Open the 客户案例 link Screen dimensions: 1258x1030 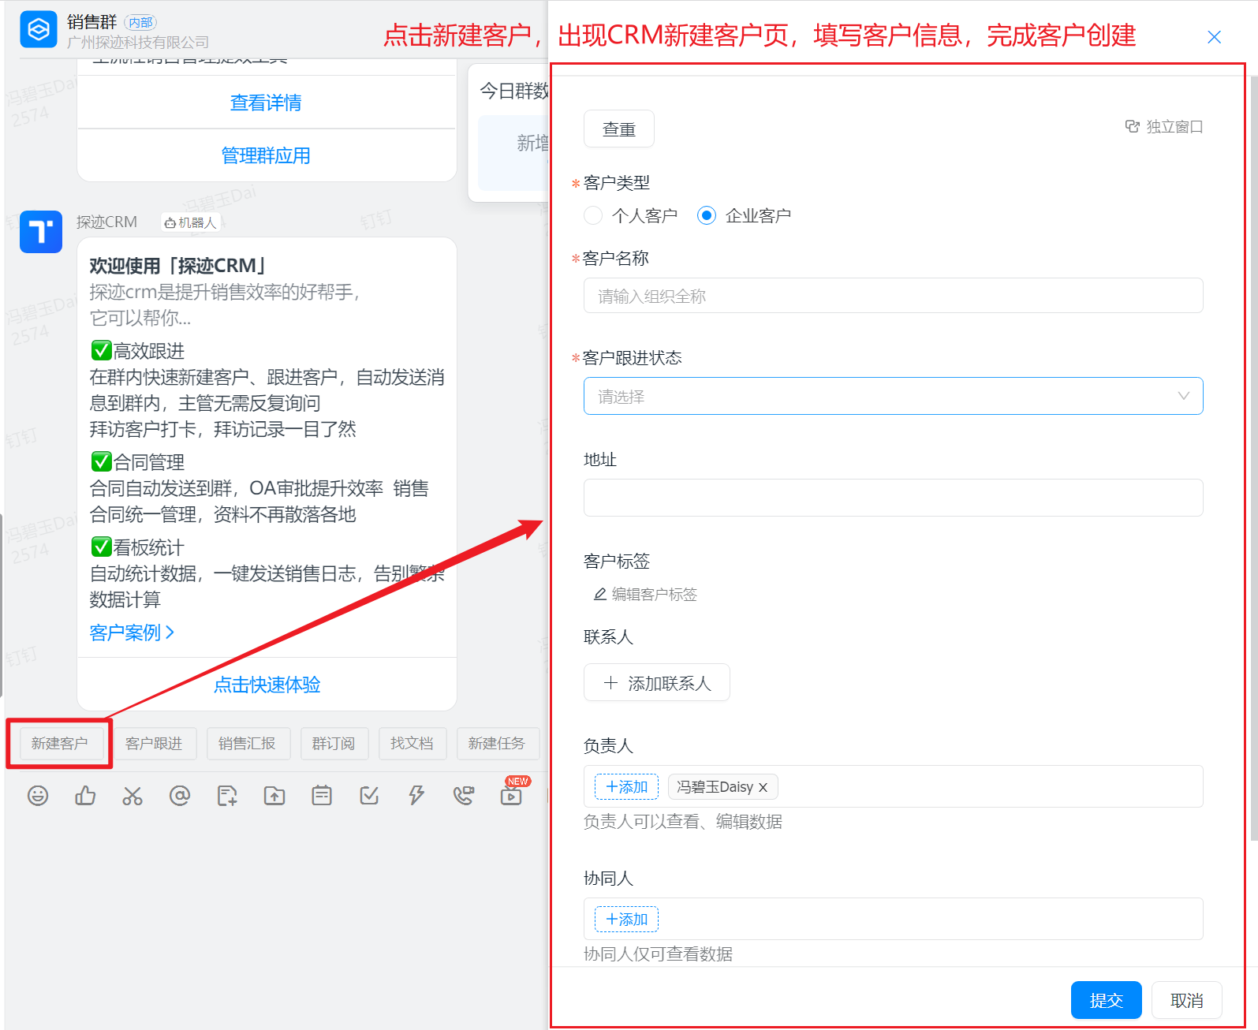pos(132,633)
